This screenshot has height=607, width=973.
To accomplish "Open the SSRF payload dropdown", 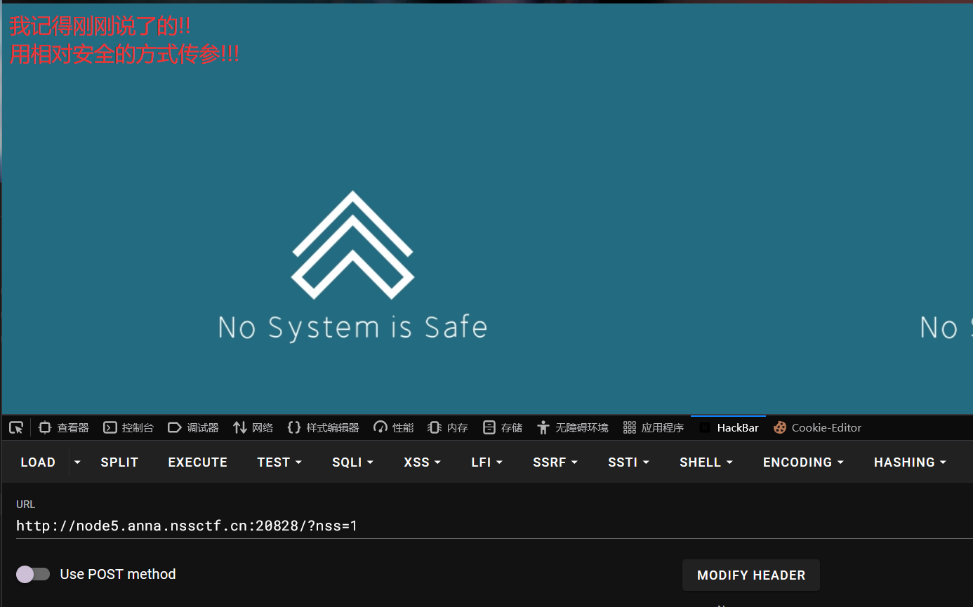I will coord(555,462).
